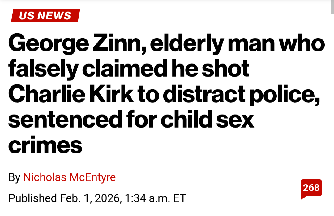Viewport: 334px width, 216px height.
Task: Click the "By" label before the author
Action: click(14, 177)
